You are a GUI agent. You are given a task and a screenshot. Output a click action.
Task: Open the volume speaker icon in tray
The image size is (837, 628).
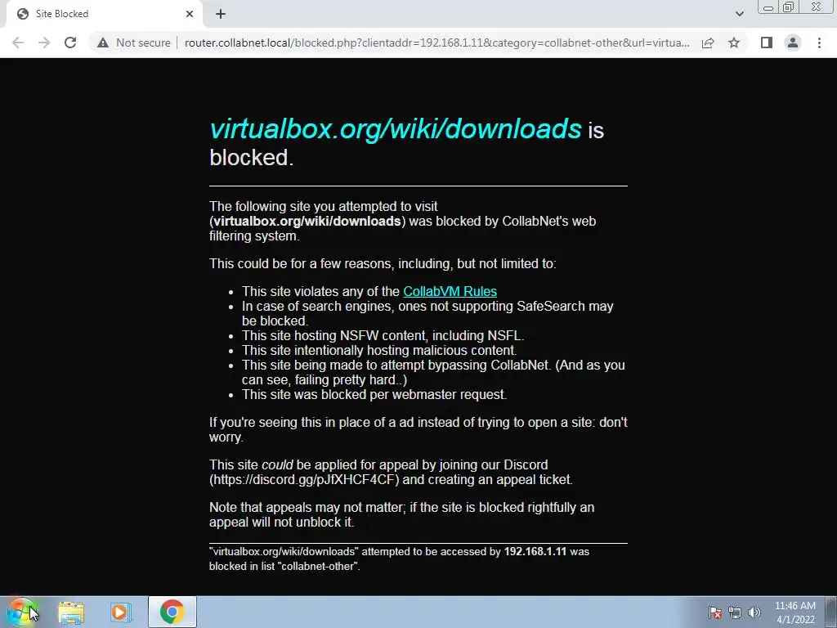pyautogui.click(x=754, y=612)
